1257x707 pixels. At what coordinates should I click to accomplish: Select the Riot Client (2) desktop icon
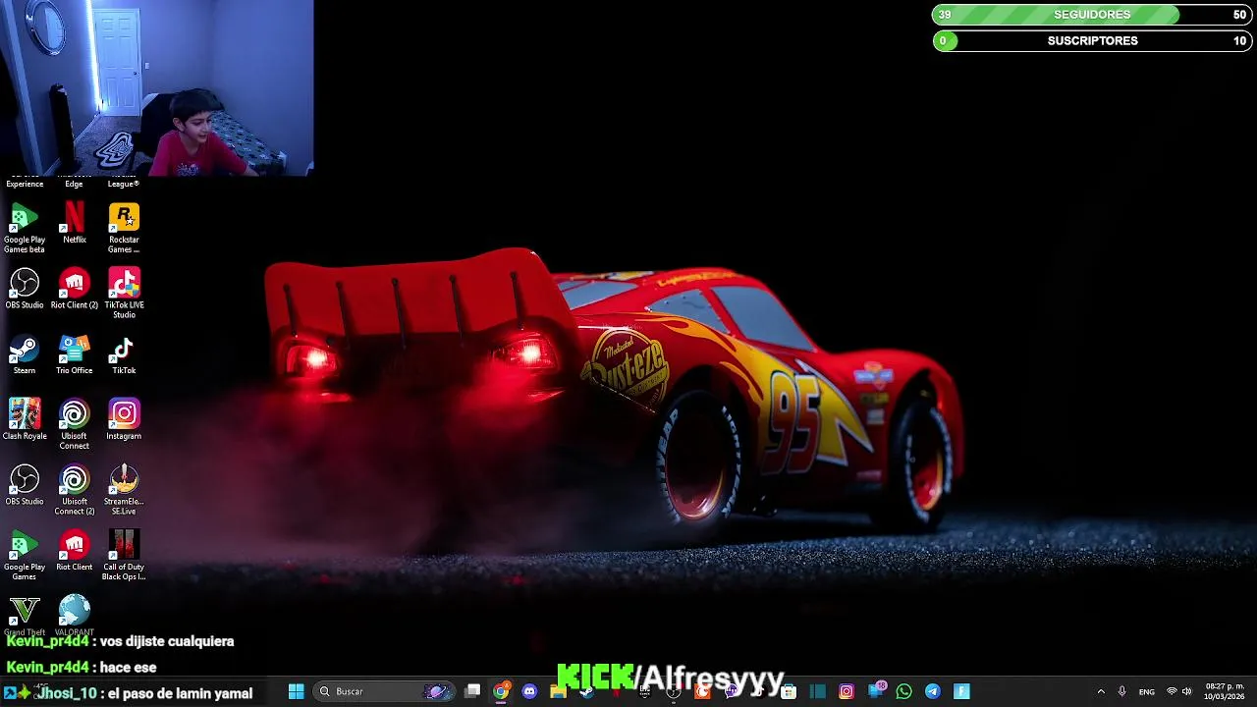tap(75, 290)
